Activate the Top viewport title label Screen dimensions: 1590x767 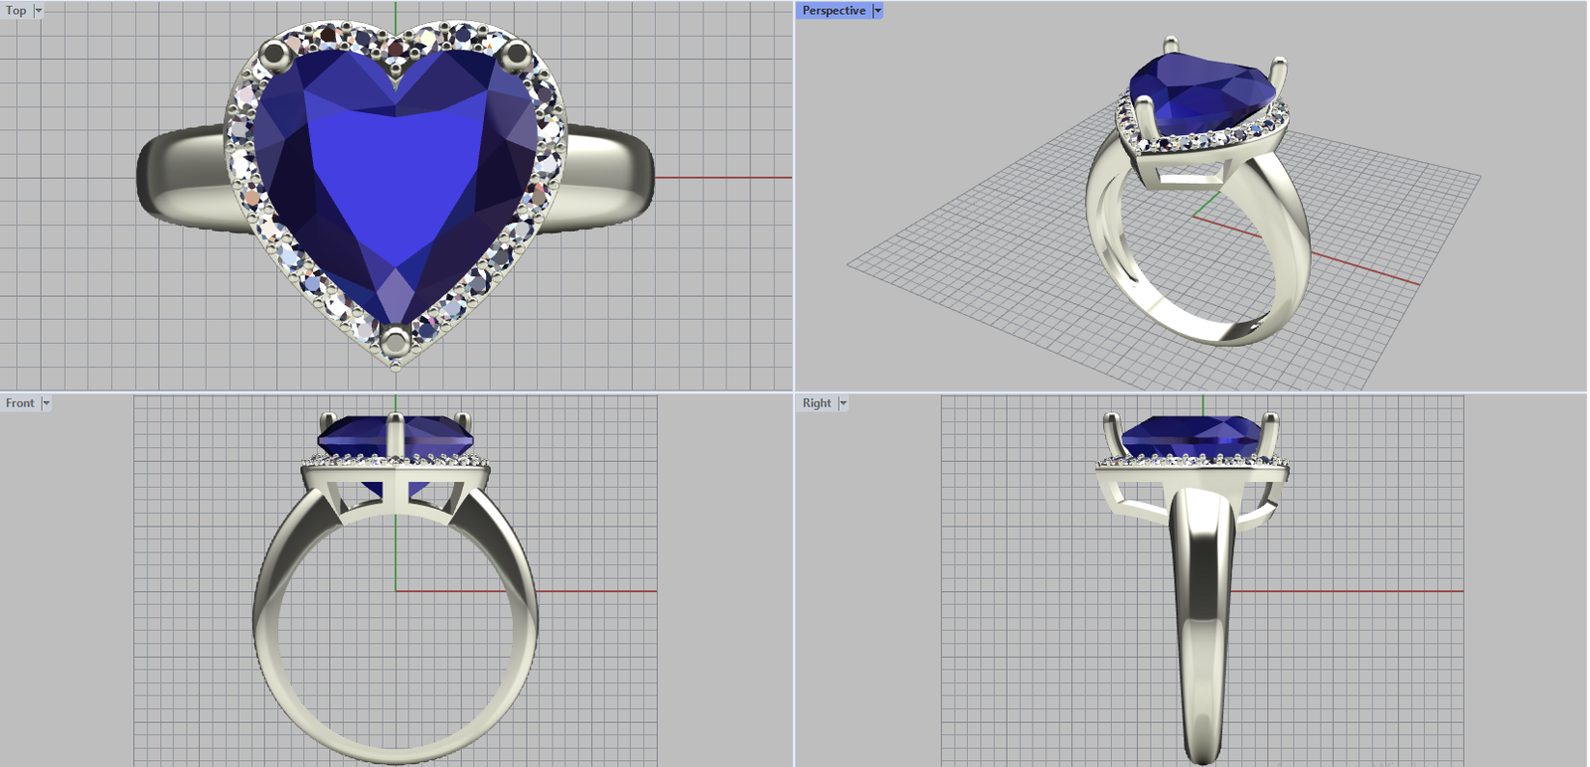tap(16, 11)
